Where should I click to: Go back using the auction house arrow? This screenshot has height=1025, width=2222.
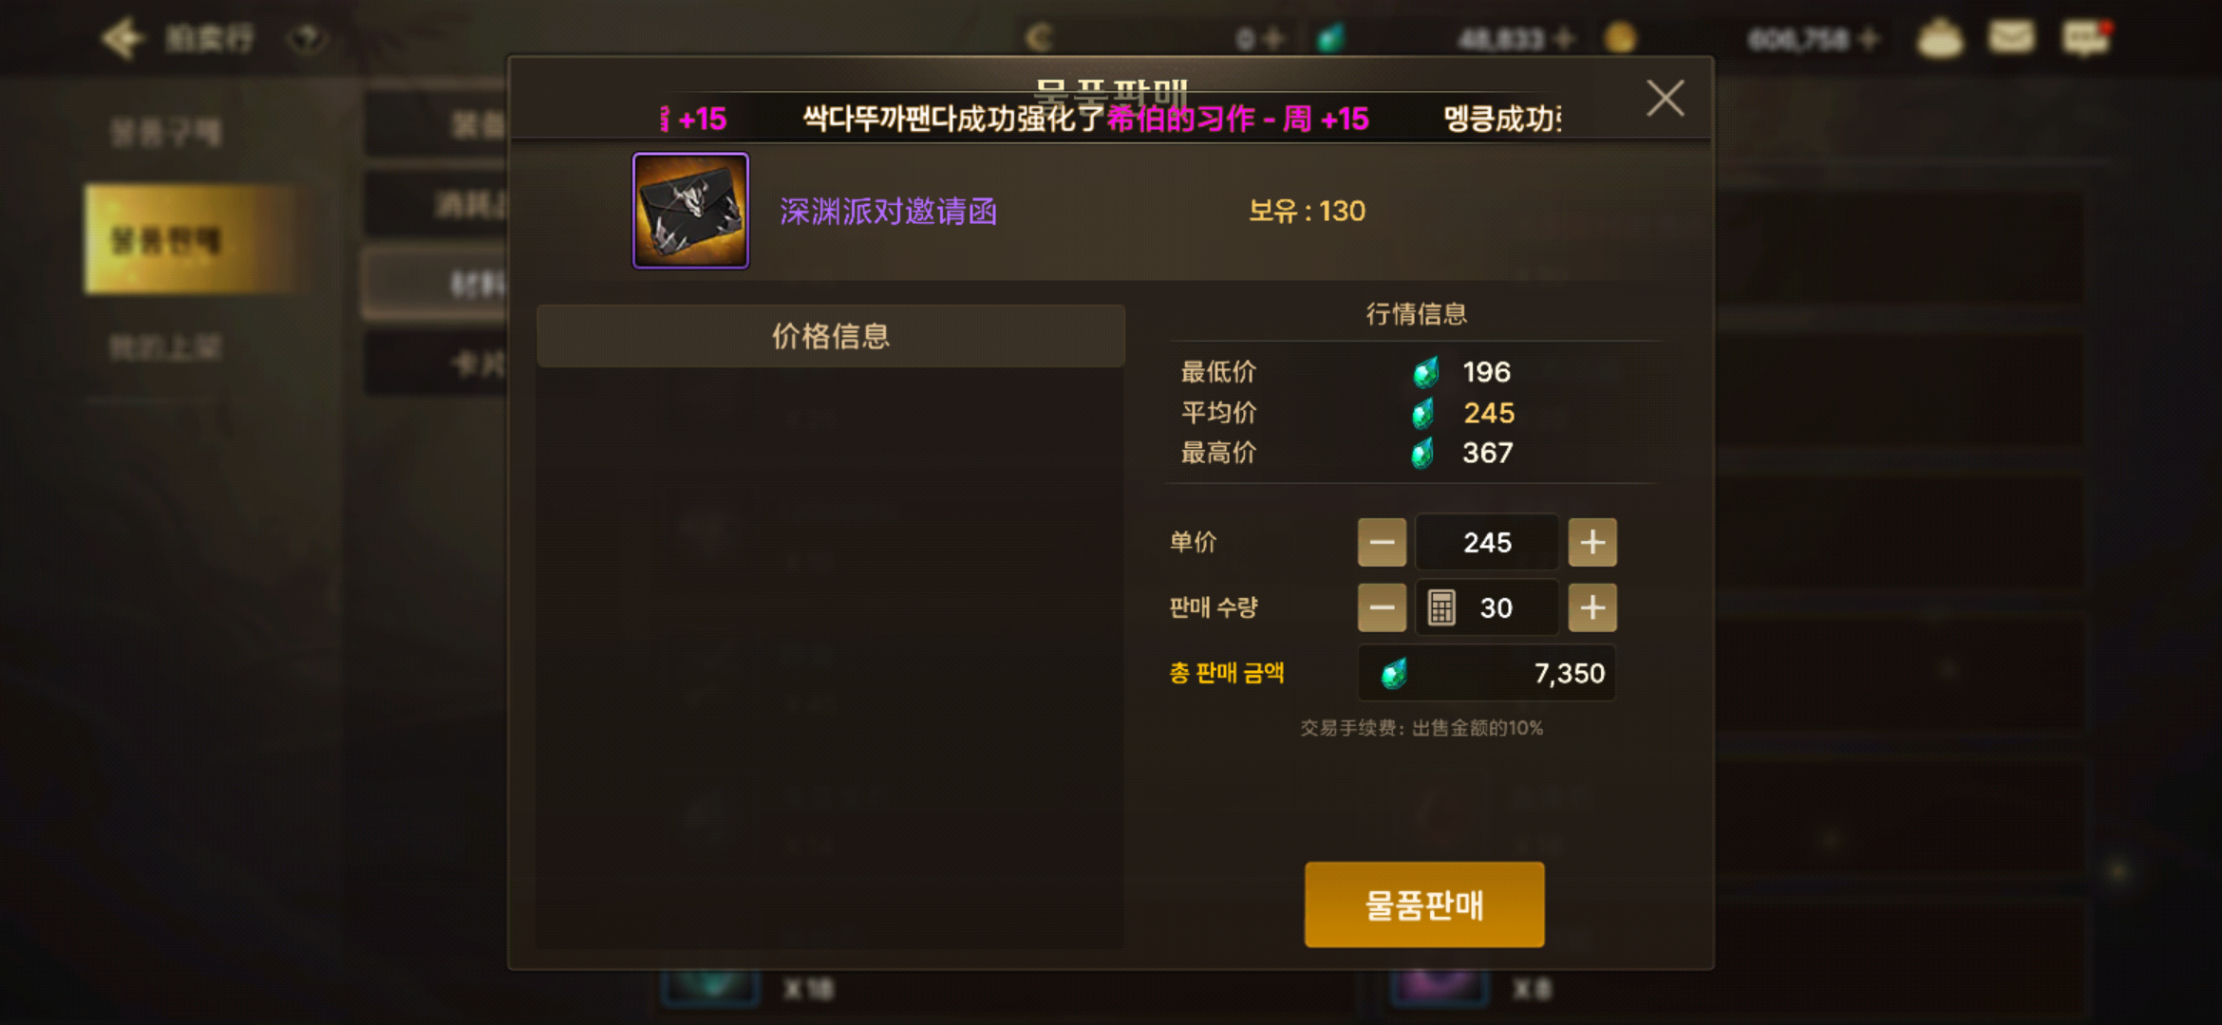pyautogui.click(x=123, y=39)
